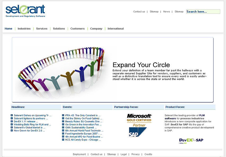Switch to the International page
226x157 pixels.
[x=116, y=29]
